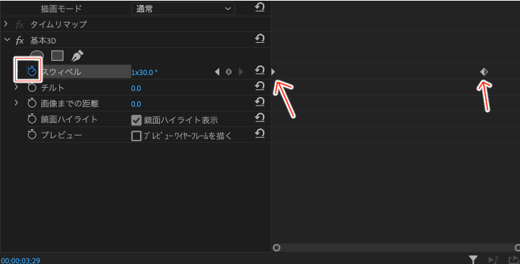
Task: Toggle the 鏡面ハイライト animation stopwatch
Action: tap(32, 119)
